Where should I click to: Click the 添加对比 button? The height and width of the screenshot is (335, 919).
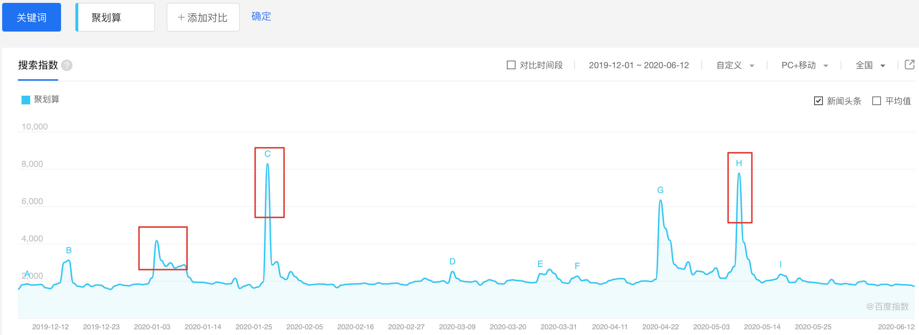coord(203,17)
